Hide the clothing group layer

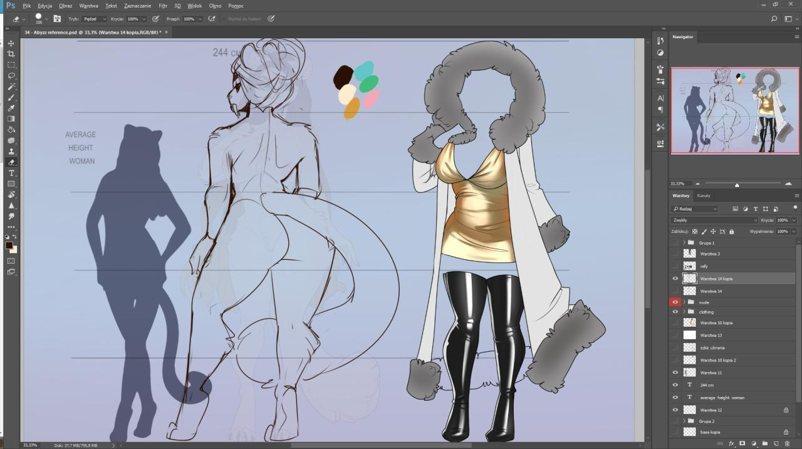pyautogui.click(x=675, y=312)
